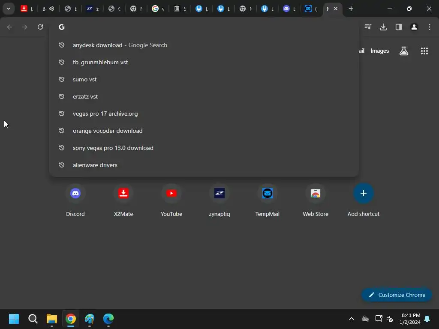Viewport: 439px width, 329px height.
Task: Open the Web Store shortcut
Action: 316,200
